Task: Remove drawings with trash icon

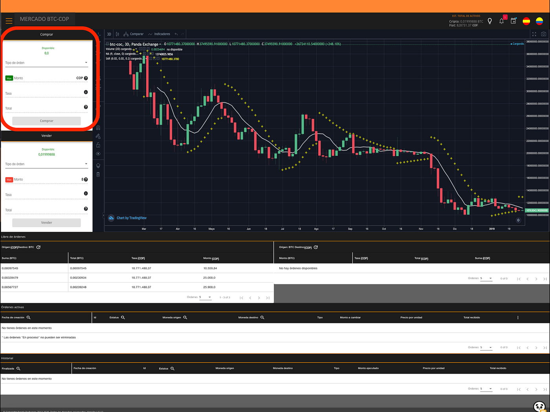Action: (x=98, y=174)
